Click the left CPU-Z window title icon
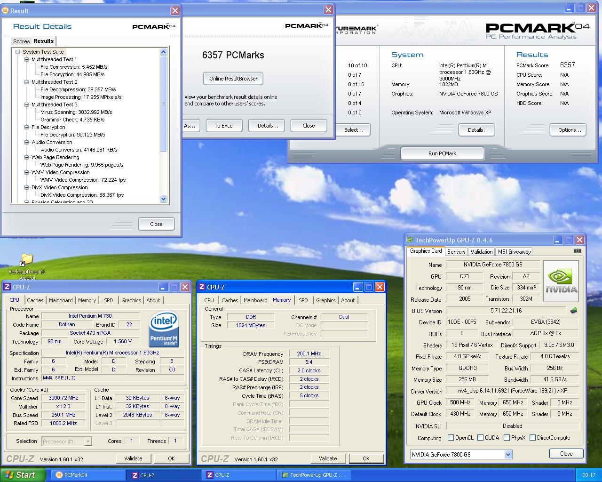This screenshot has height=482, width=602. (7, 287)
